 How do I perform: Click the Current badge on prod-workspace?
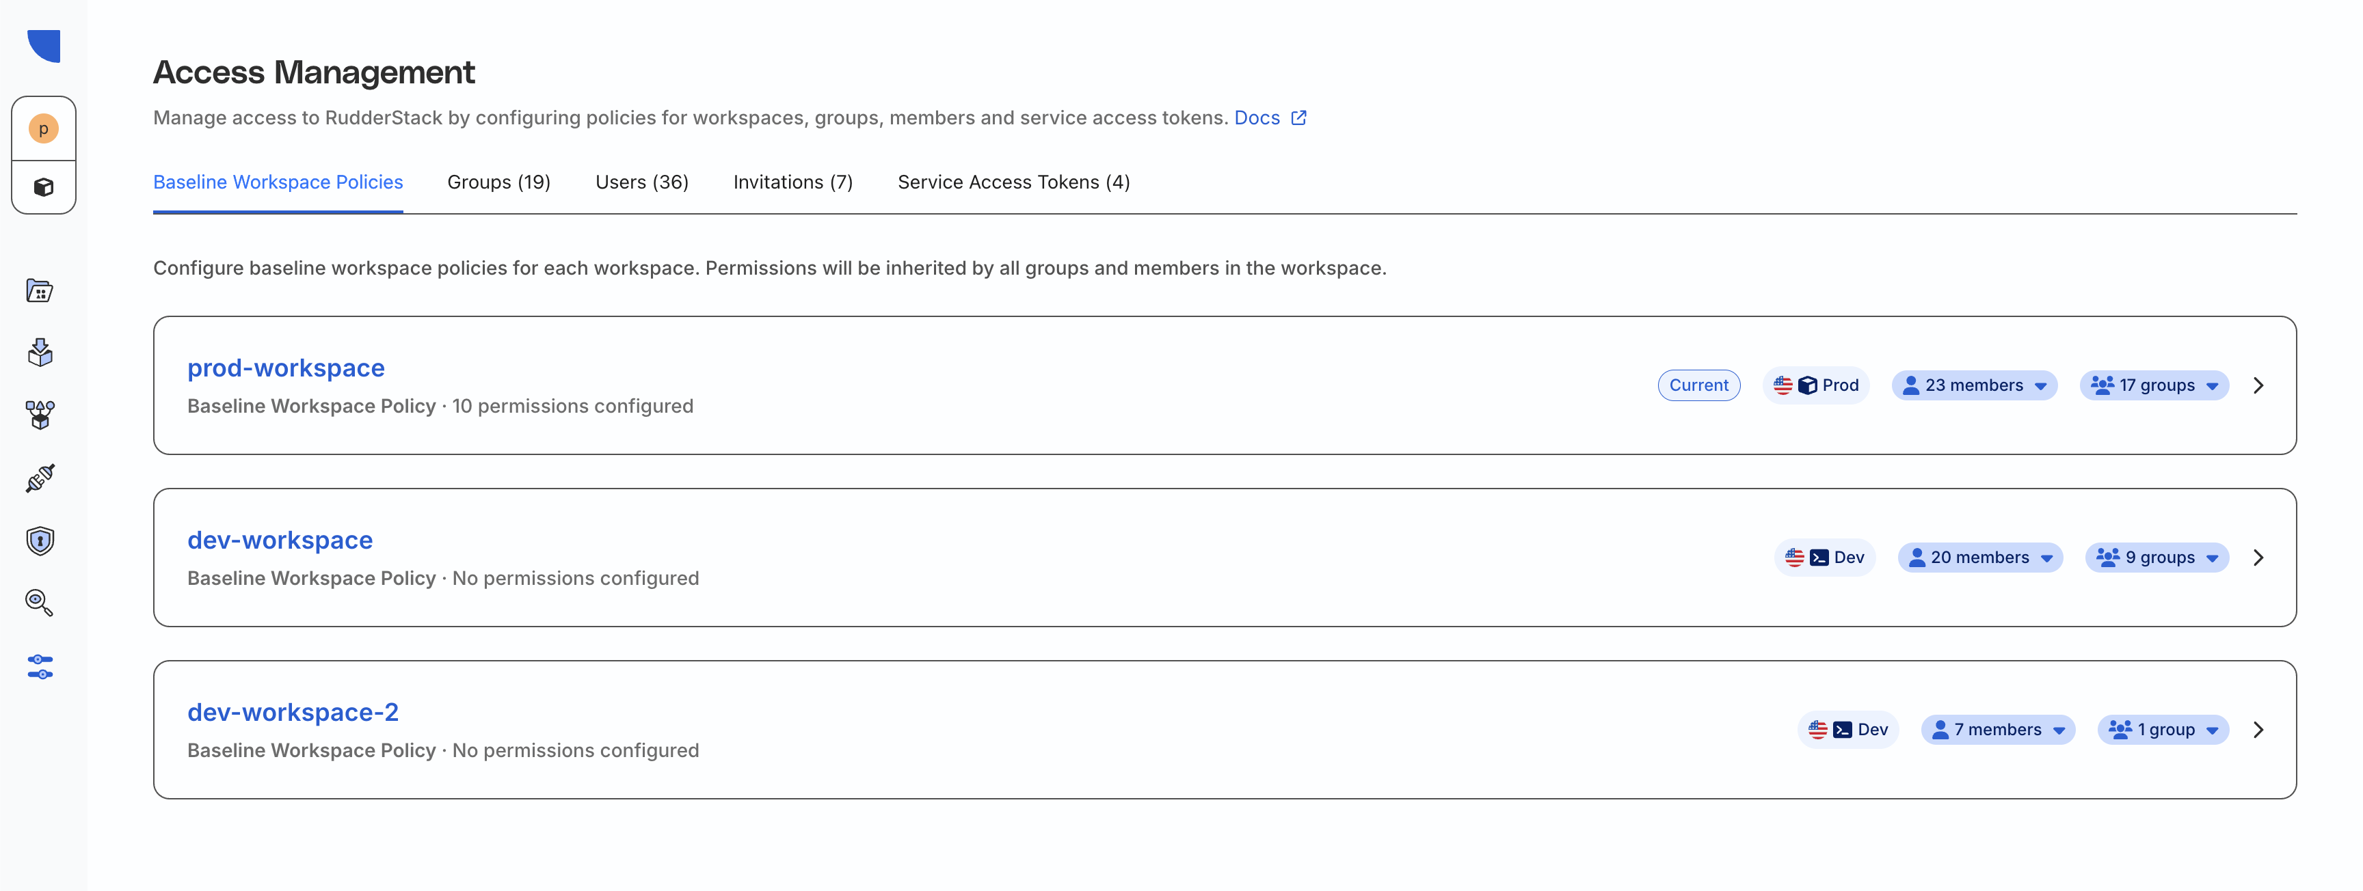tap(1698, 385)
